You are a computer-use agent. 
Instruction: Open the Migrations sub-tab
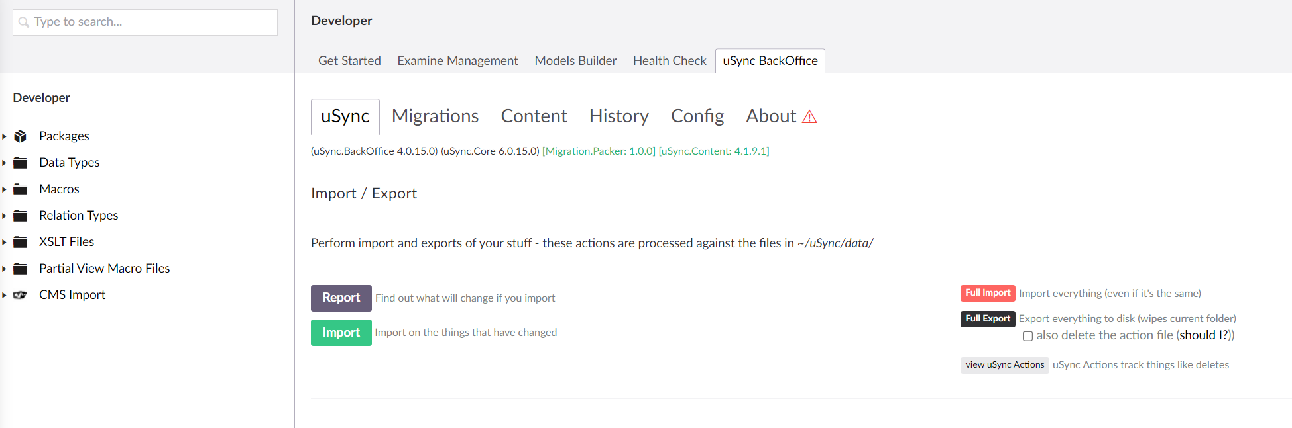pyautogui.click(x=435, y=116)
